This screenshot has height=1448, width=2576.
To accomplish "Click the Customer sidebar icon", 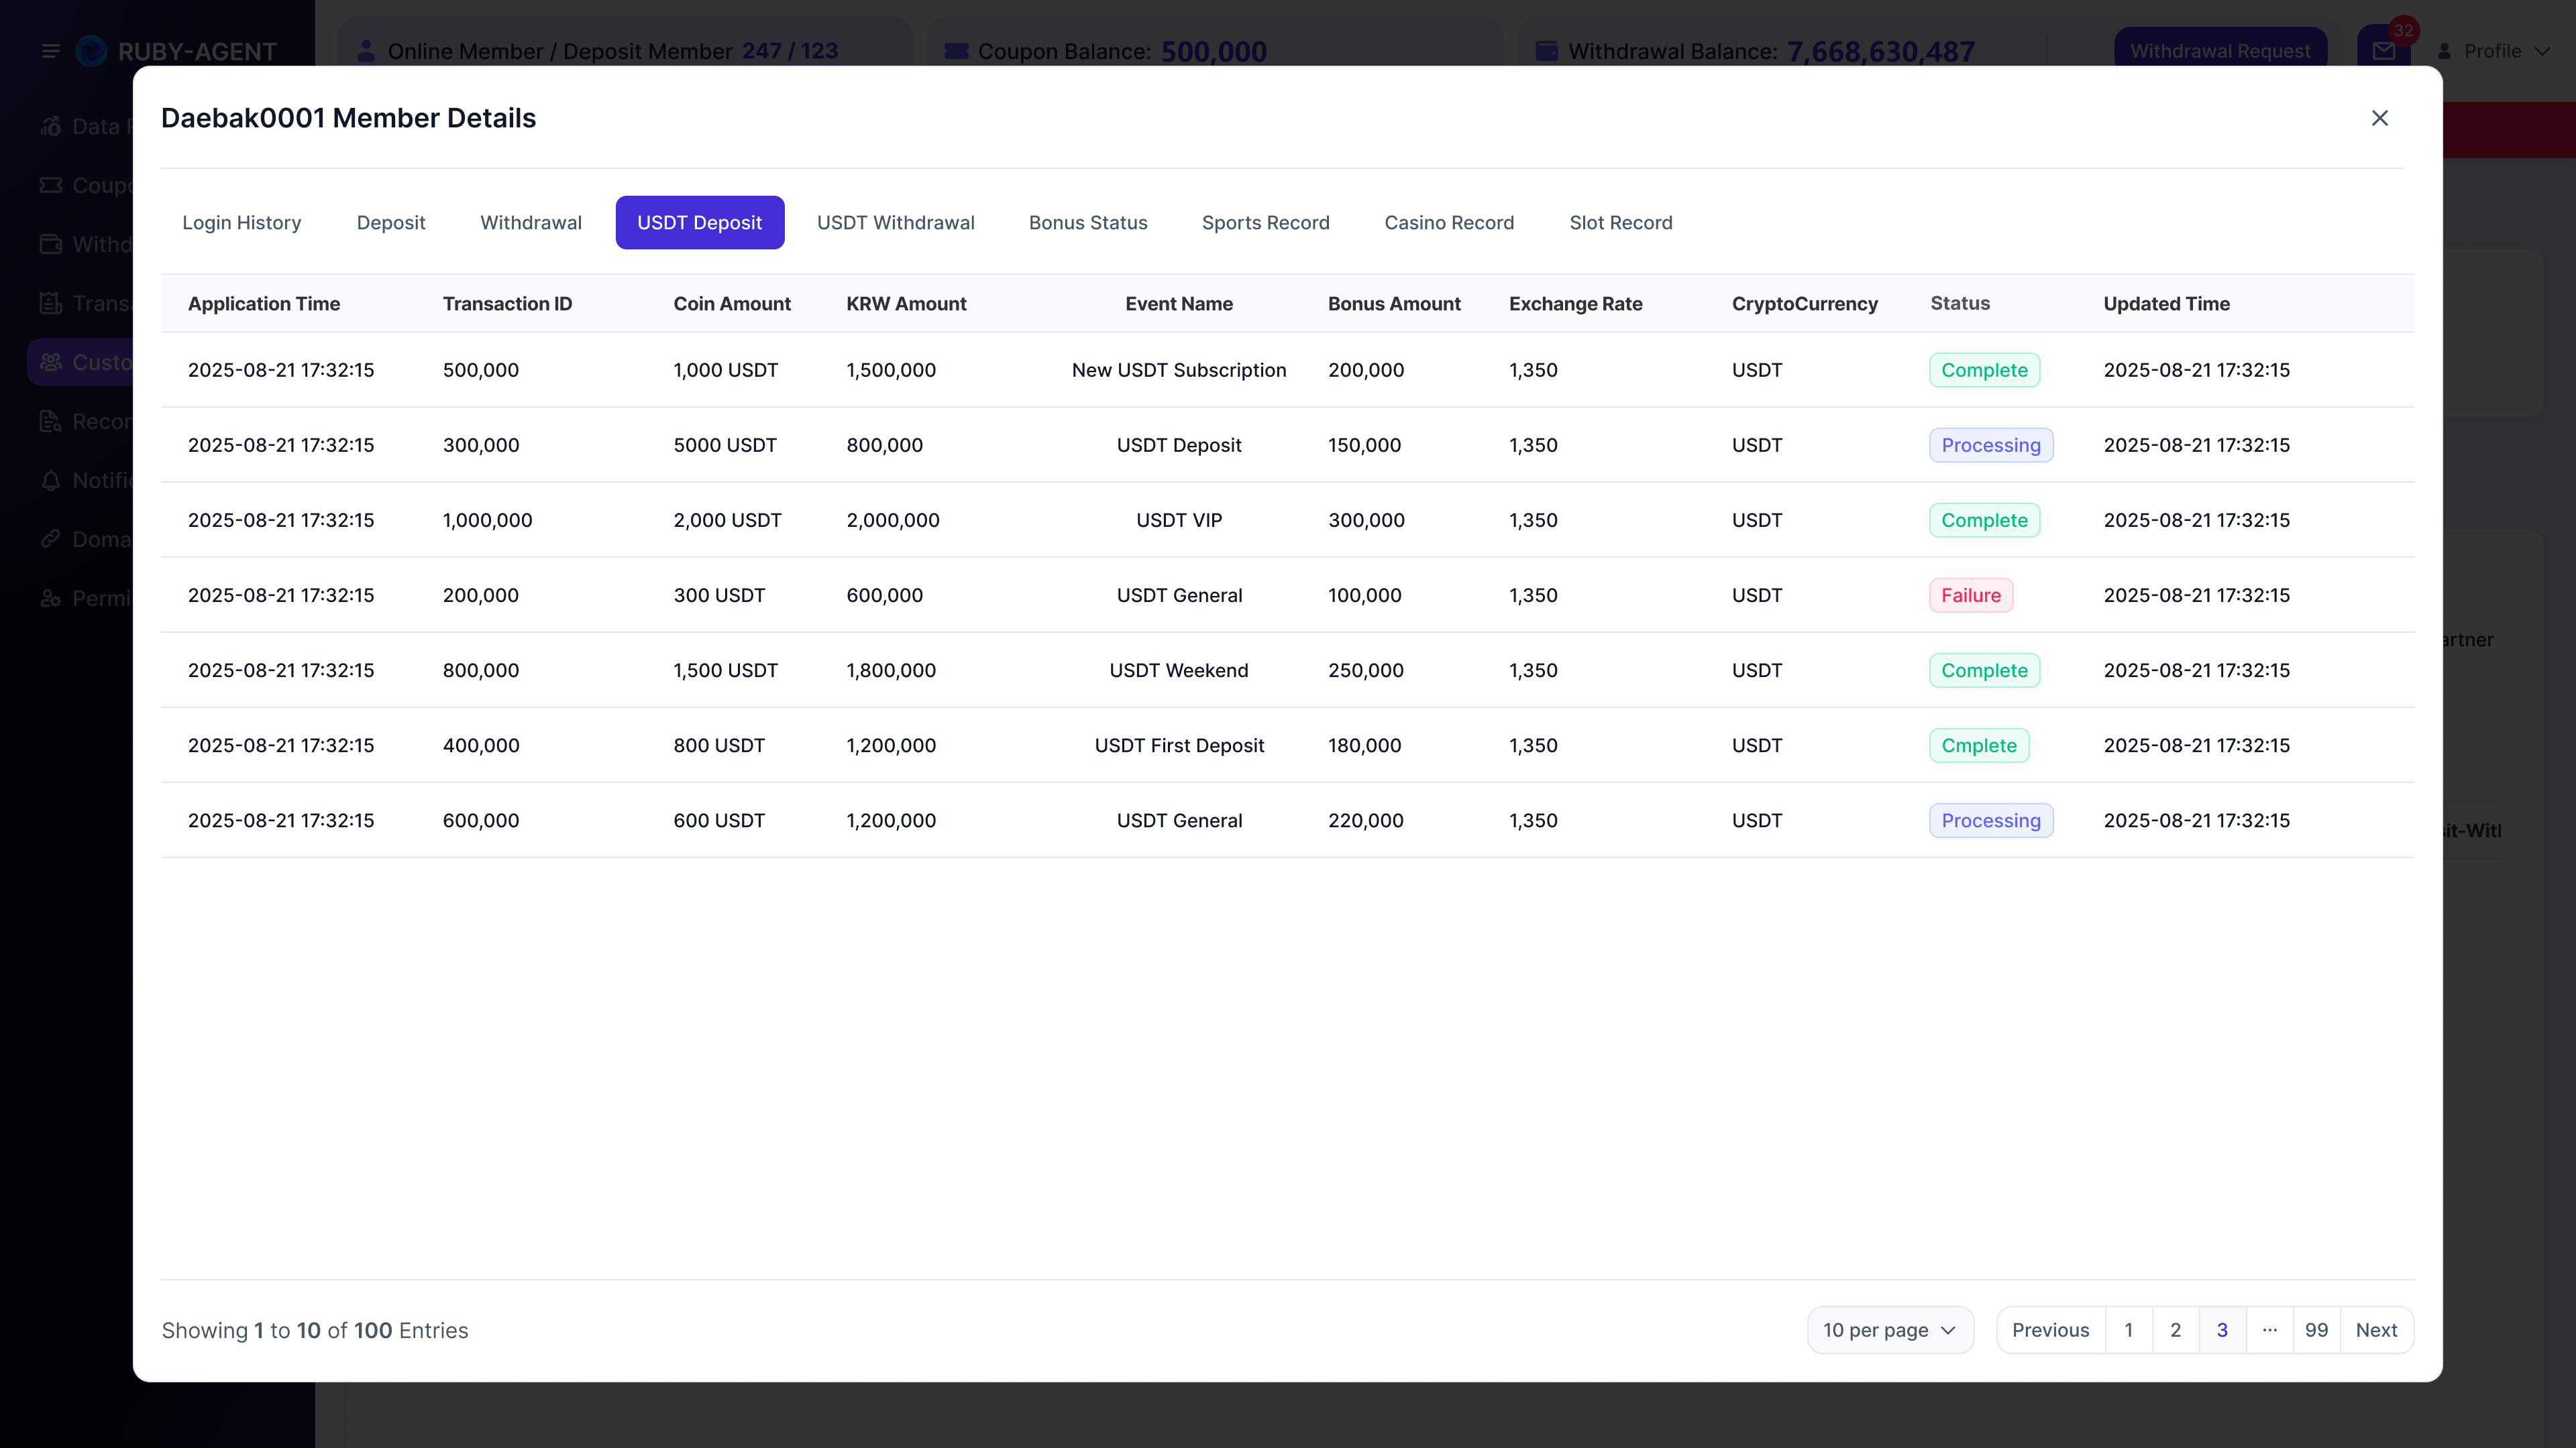I will (x=51, y=362).
